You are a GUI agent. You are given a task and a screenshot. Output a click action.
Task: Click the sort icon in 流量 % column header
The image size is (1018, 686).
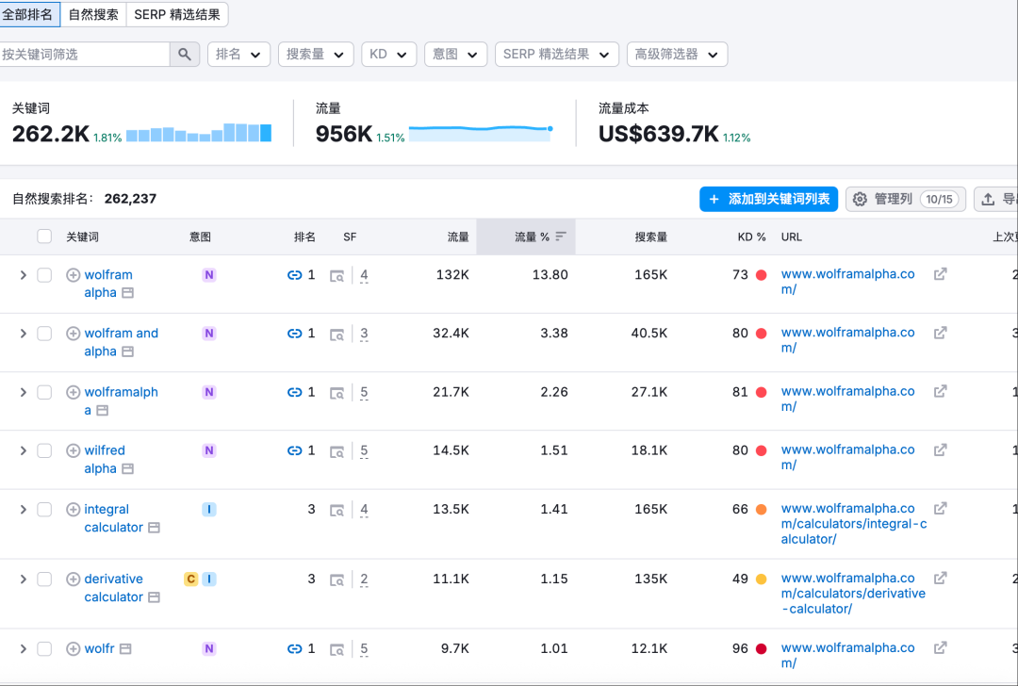click(561, 237)
